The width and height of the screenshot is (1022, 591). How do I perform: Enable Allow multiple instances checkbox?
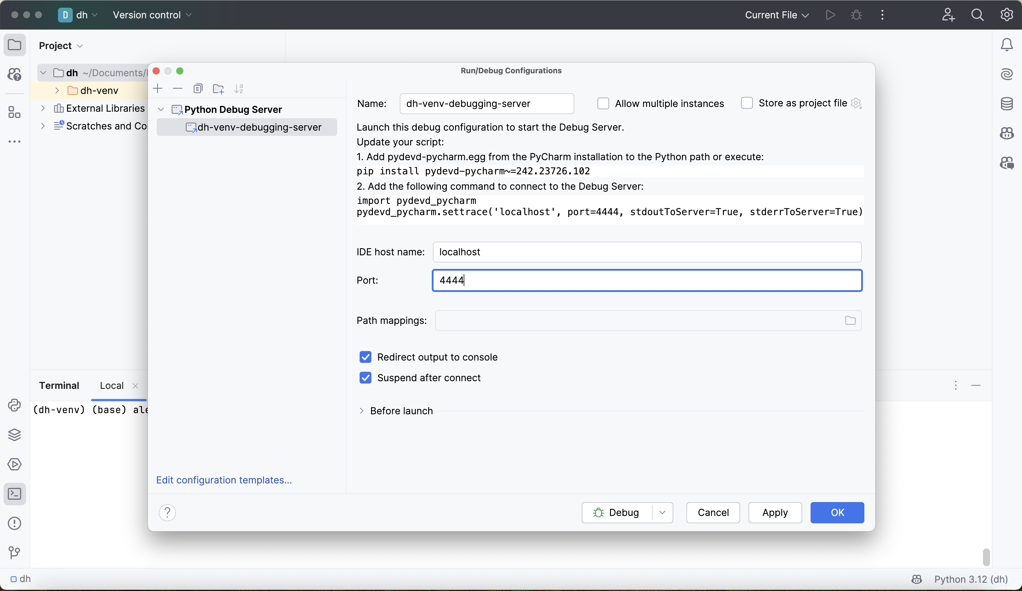[x=603, y=103]
